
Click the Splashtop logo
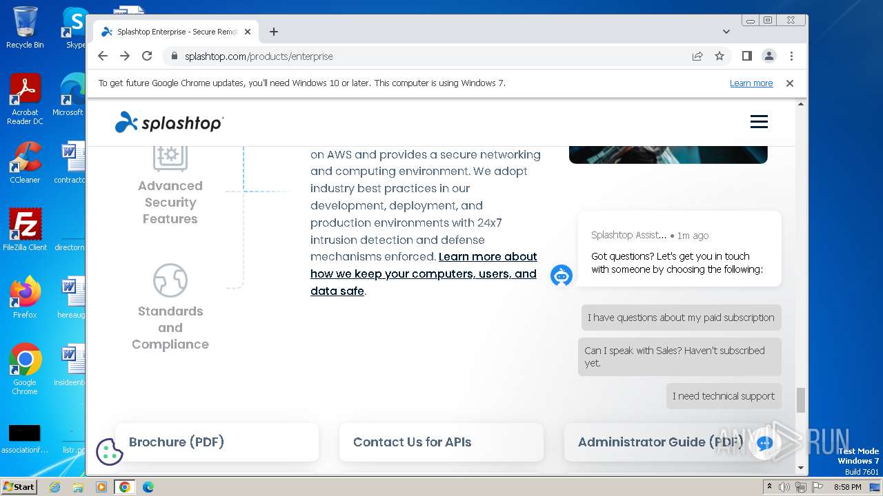coord(169,122)
